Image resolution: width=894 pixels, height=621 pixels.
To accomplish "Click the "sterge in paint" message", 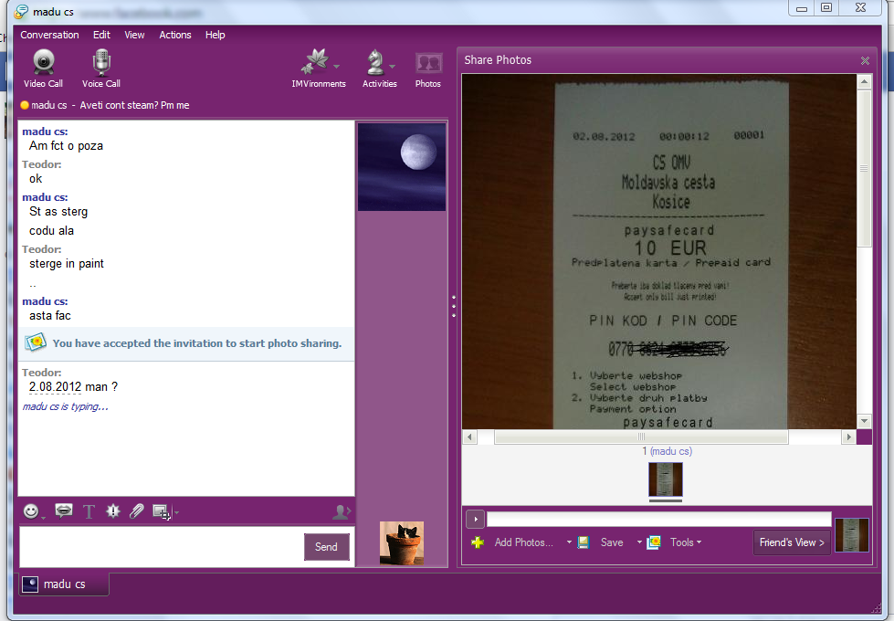I will (x=66, y=263).
